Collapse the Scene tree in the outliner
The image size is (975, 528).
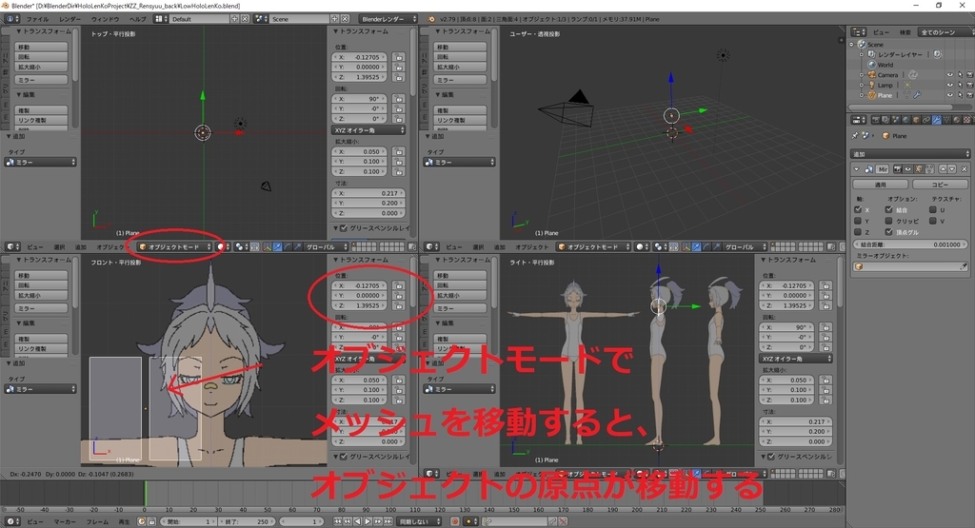pyautogui.click(x=852, y=45)
